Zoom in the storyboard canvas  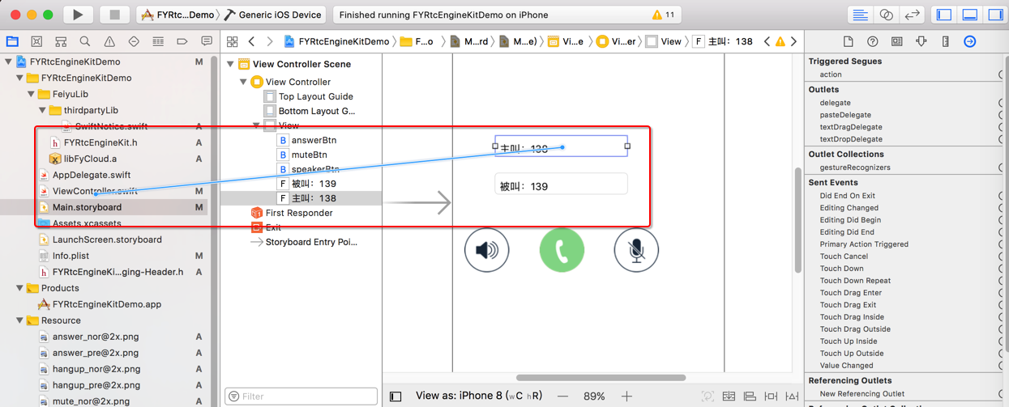tap(626, 396)
